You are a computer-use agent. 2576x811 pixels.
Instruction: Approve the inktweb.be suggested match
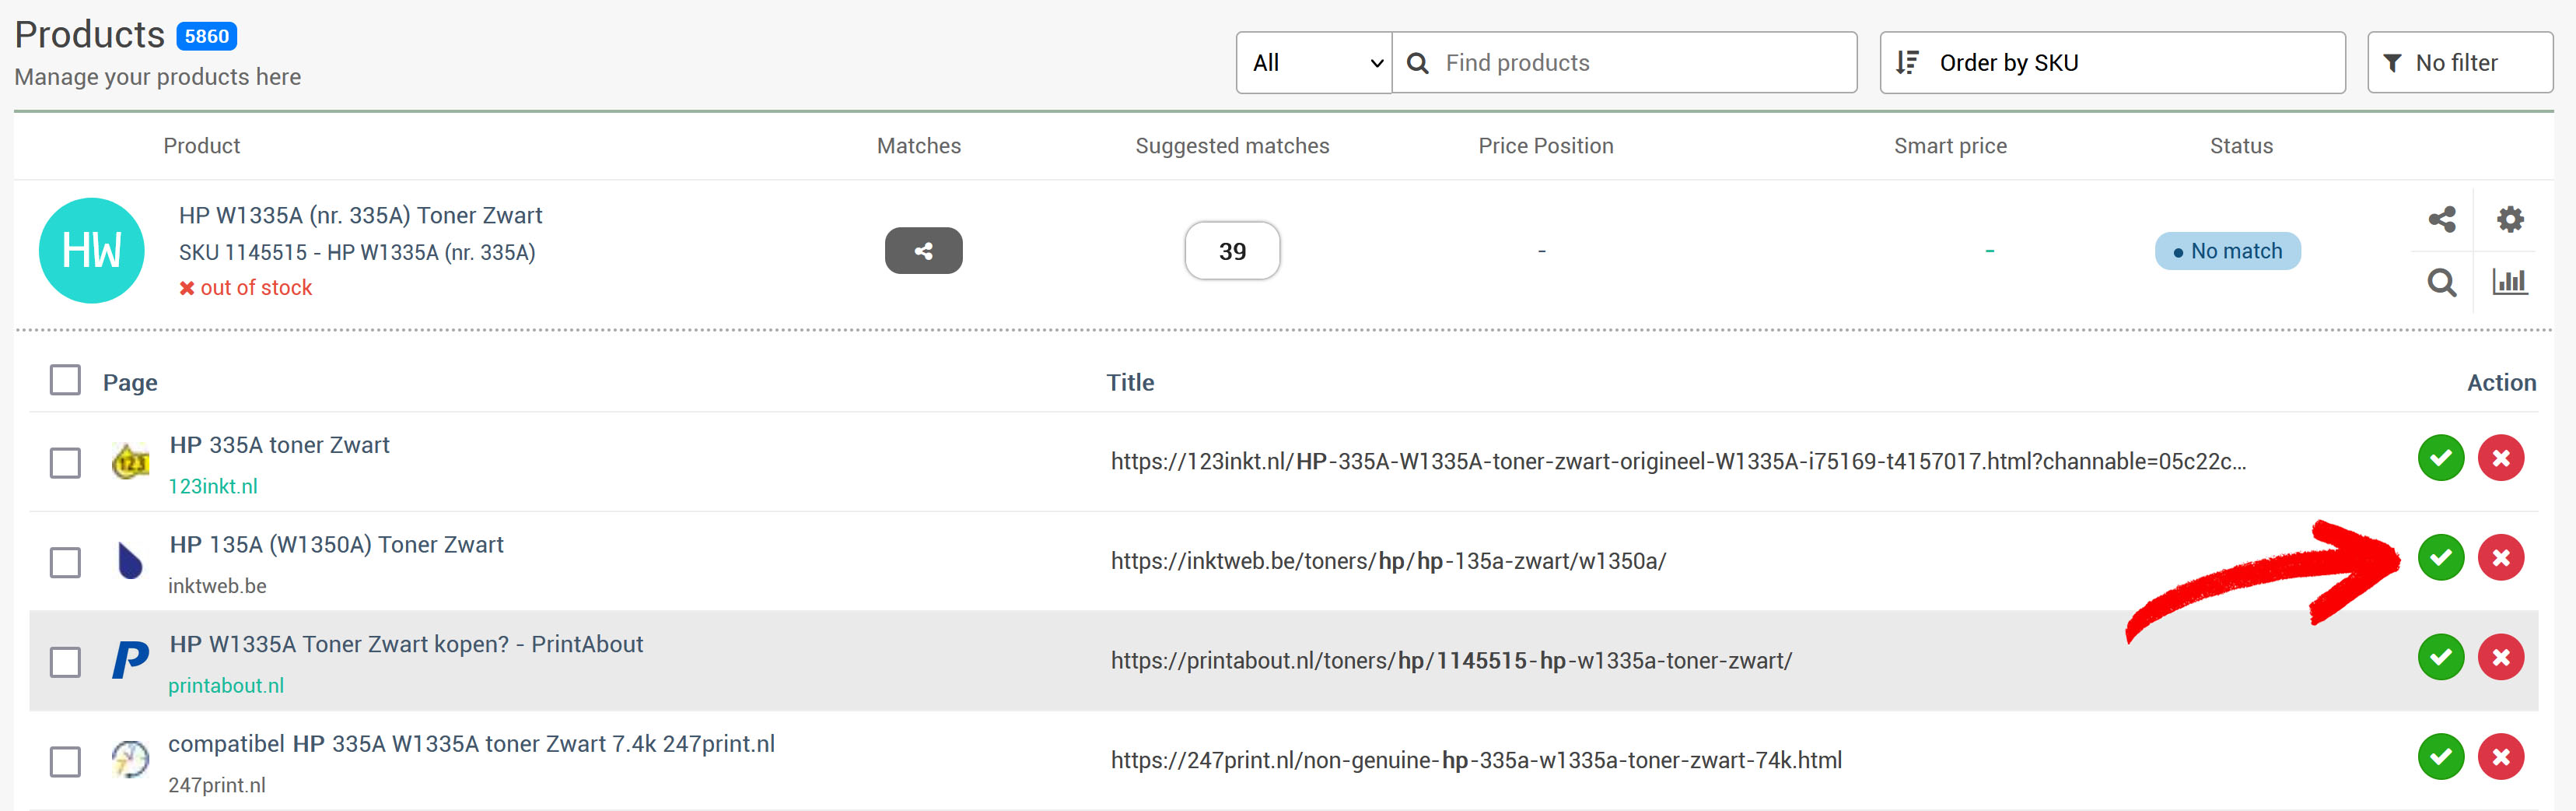click(2440, 558)
